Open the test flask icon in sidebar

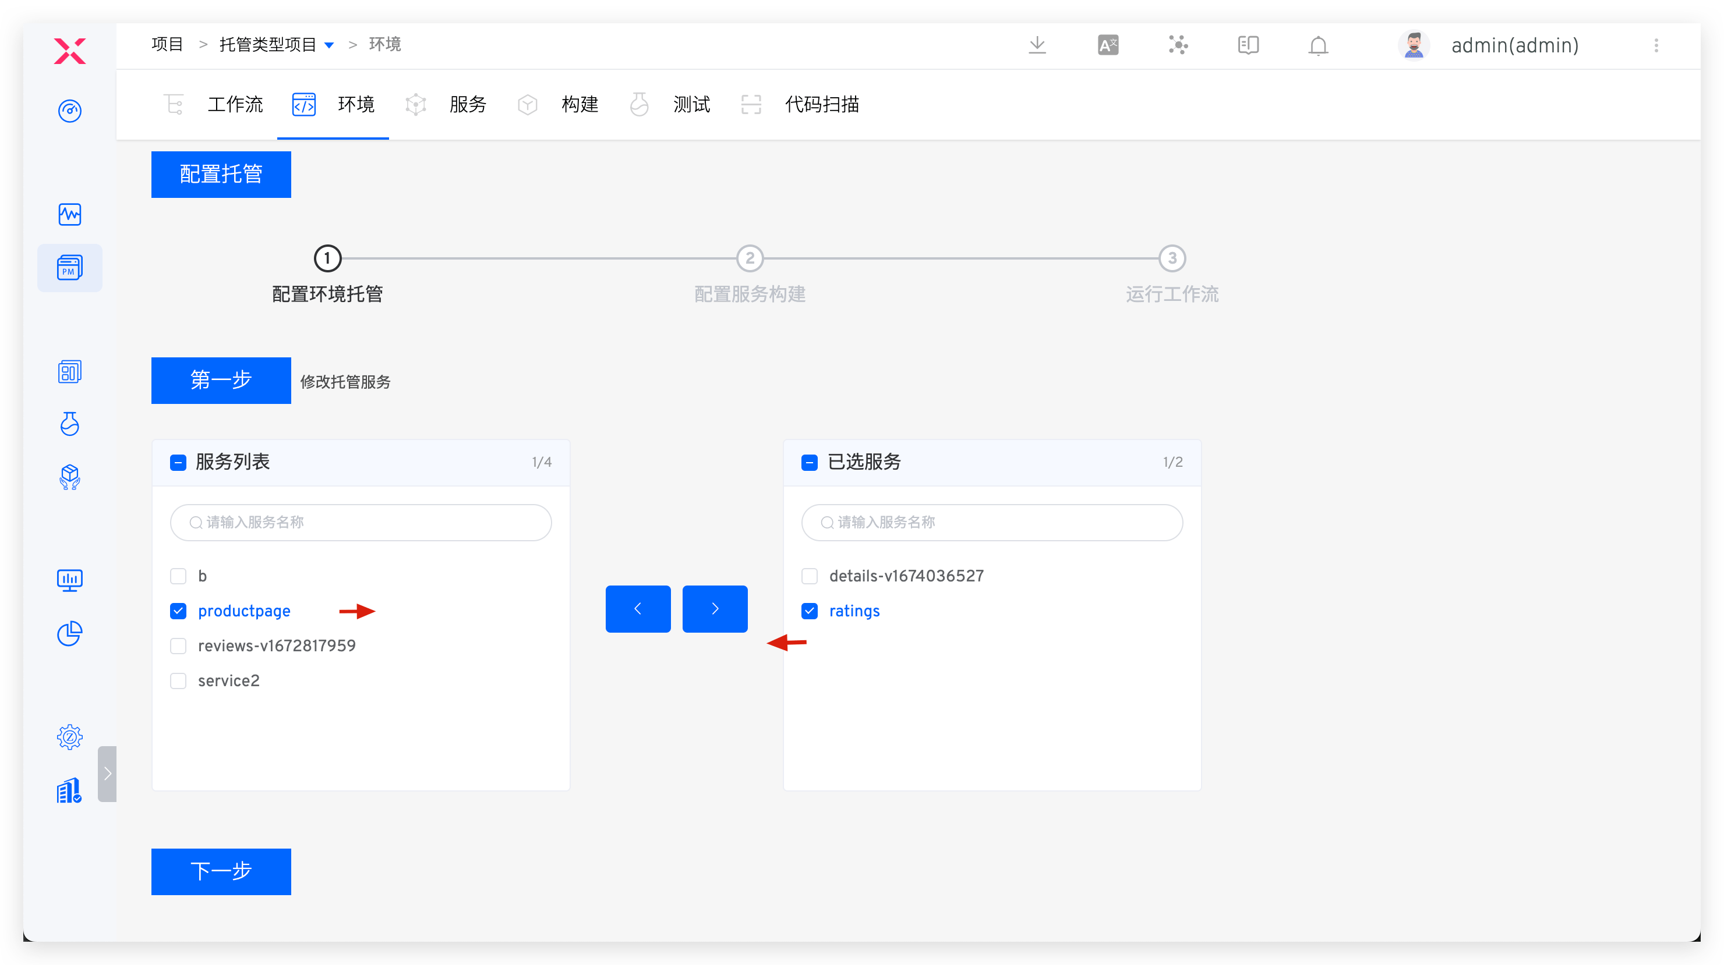click(70, 424)
